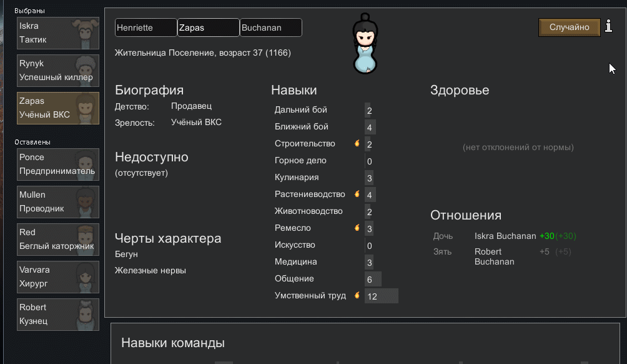
Task: Select Mullen Проводник in the list
Action: tap(57, 202)
